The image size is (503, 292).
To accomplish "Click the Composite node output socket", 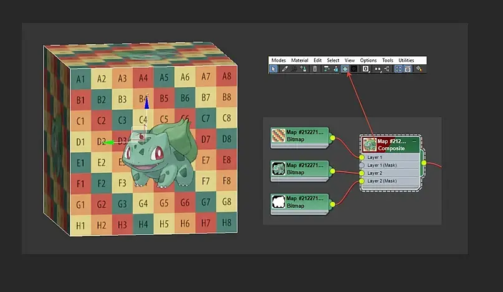I will [x=424, y=163].
